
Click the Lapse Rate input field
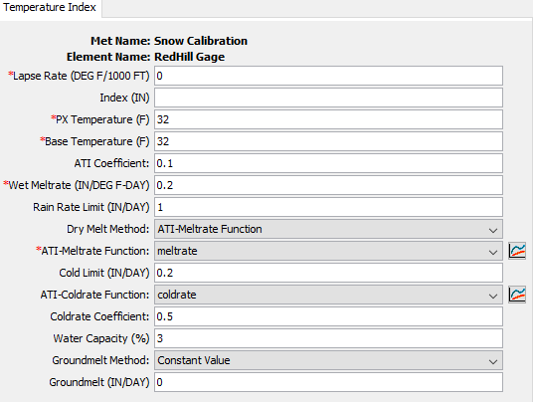coord(328,76)
